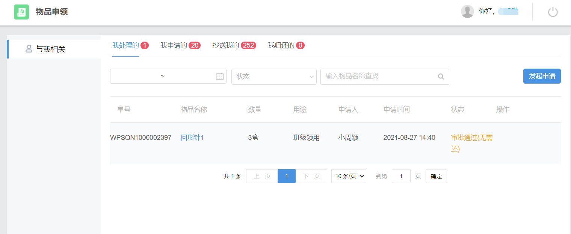This screenshot has height=234, width=571.
Task: Click the green 物品申领 app logo
Action: (x=21, y=12)
